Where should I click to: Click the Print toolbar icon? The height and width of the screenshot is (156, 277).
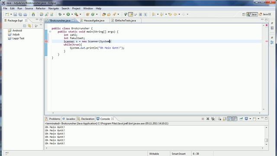coord(25,14)
